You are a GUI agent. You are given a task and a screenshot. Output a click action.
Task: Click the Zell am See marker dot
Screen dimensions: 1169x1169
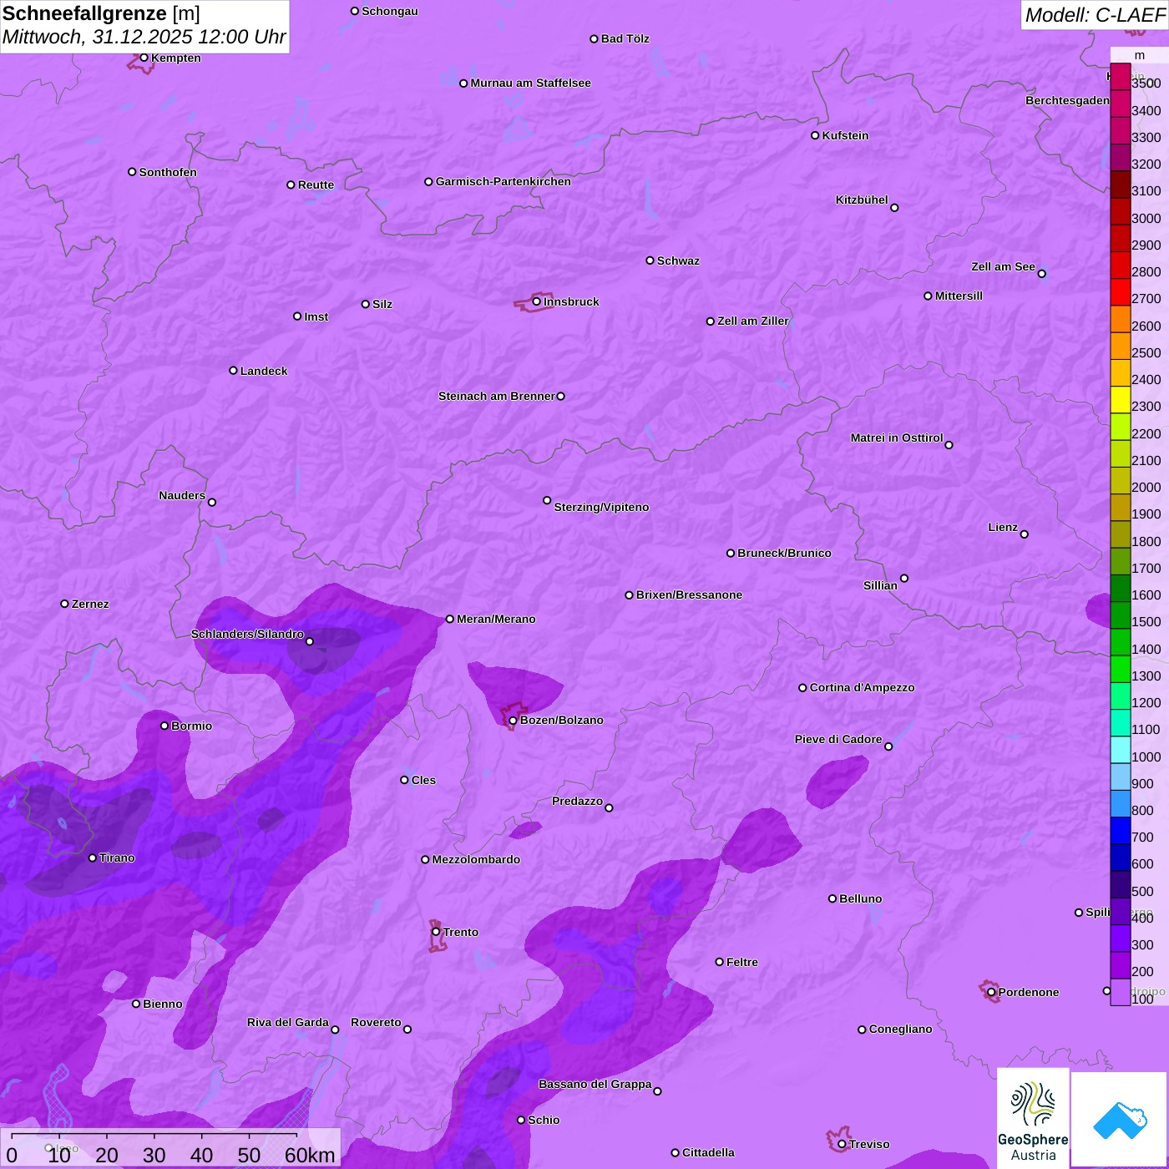click(x=1042, y=274)
